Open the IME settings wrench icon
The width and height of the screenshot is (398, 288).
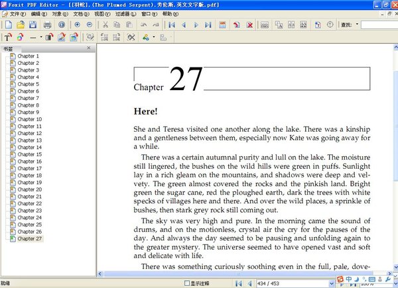pyautogui.click(x=387, y=279)
